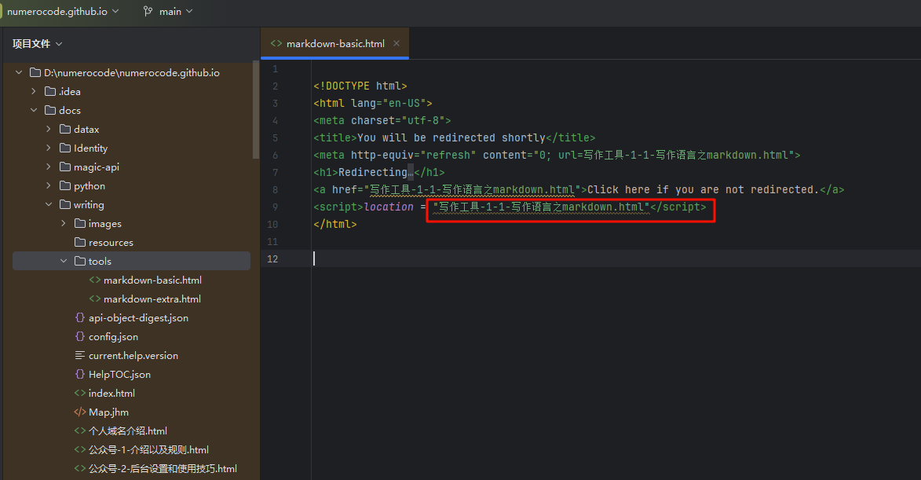Open api-object-digest.json in the tree
Image resolution: width=921 pixels, height=480 pixels.
click(x=138, y=318)
